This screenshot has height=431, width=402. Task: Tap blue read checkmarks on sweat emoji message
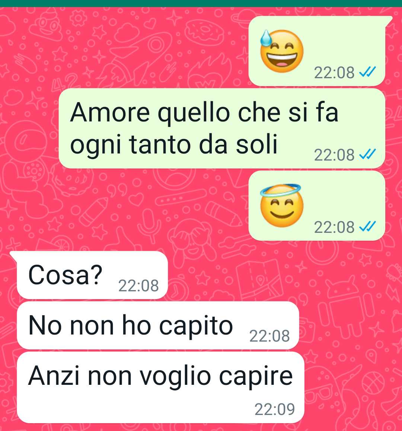tap(367, 72)
